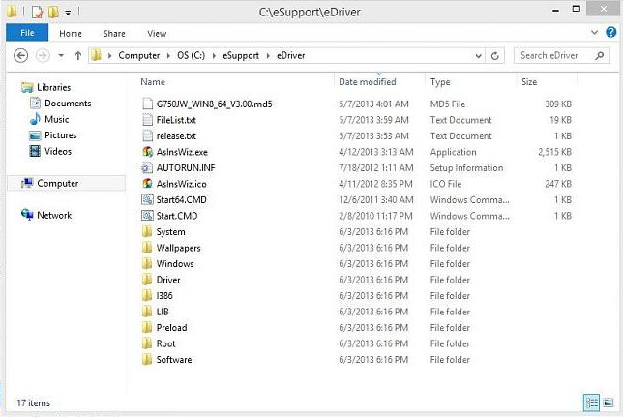Viewport: 623px width, 417px height.
Task: Select the Start.CMD file icon
Action: pyautogui.click(x=147, y=216)
